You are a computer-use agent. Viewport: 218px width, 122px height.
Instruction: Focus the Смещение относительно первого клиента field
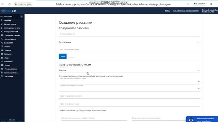[x=94, y=118]
